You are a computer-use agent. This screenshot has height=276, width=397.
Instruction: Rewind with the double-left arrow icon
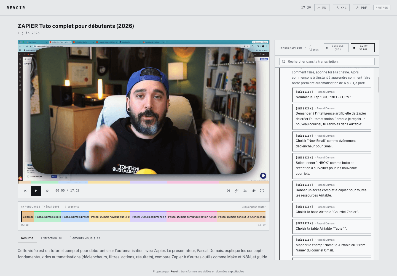click(25, 191)
